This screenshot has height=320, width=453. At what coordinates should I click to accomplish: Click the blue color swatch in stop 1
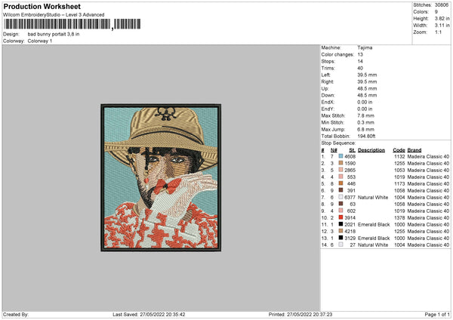point(341,156)
